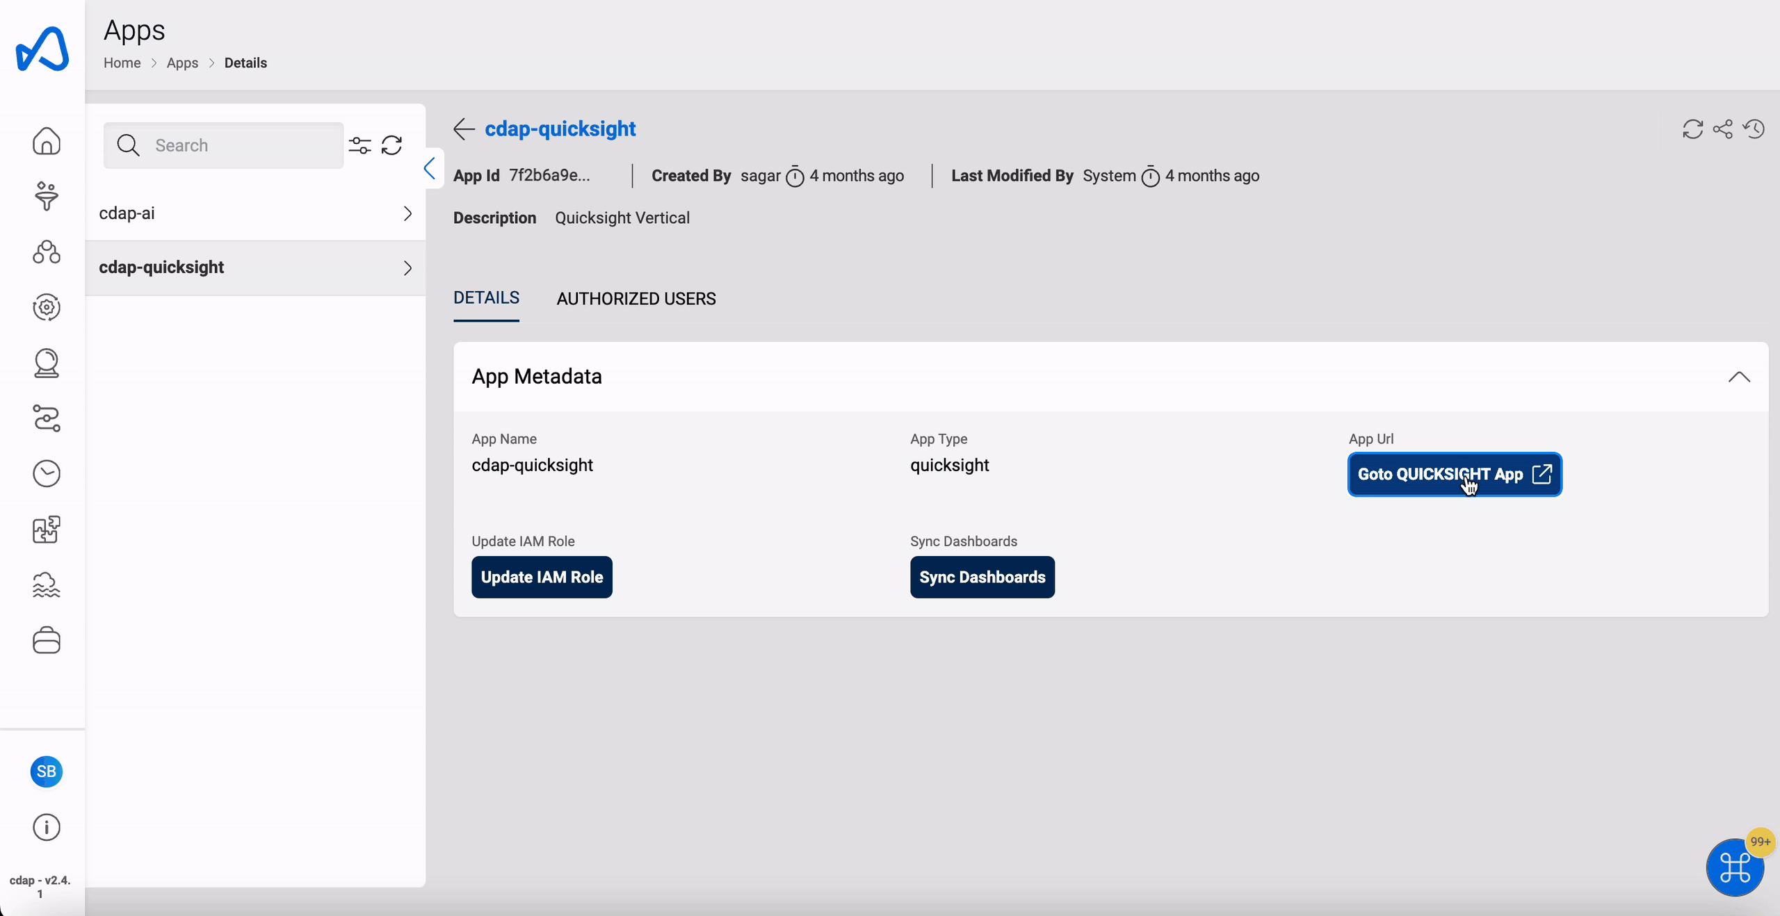The height and width of the screenshot is (916, 1780).
Task: Open the filter sliders icon beside search
Action: pos(360,145)
